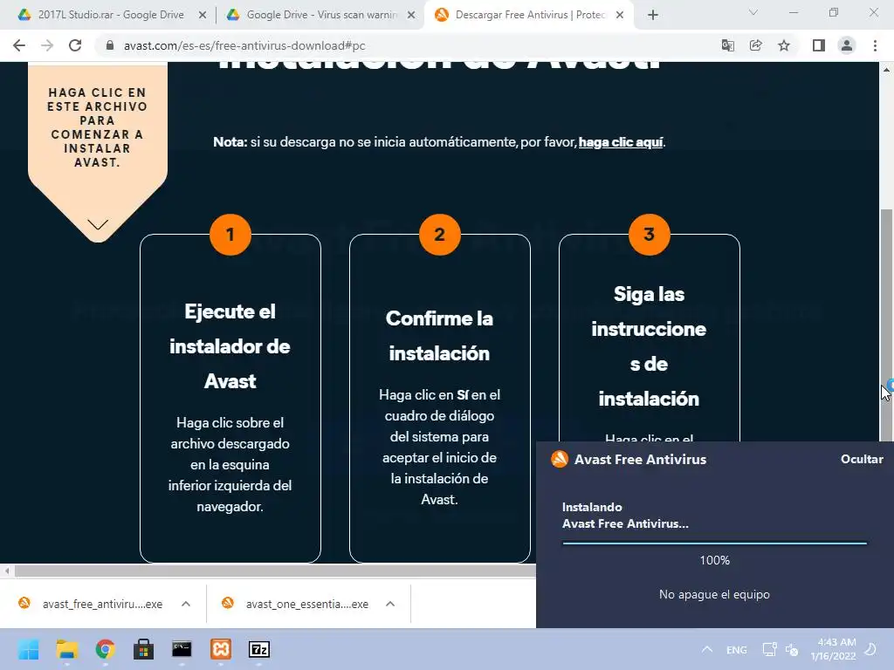Click the scroll-left arrow of the horizontal scrollbar

(x=7, y=571)
